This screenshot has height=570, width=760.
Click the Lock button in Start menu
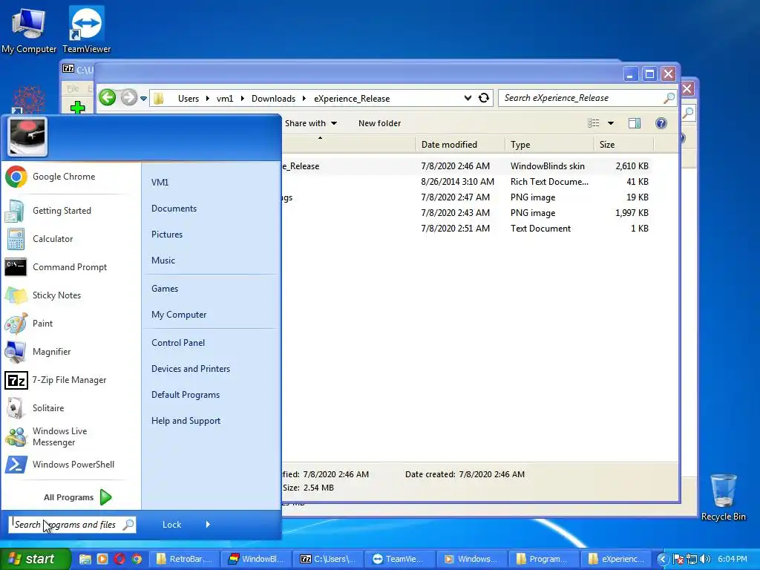pos(171,525)
